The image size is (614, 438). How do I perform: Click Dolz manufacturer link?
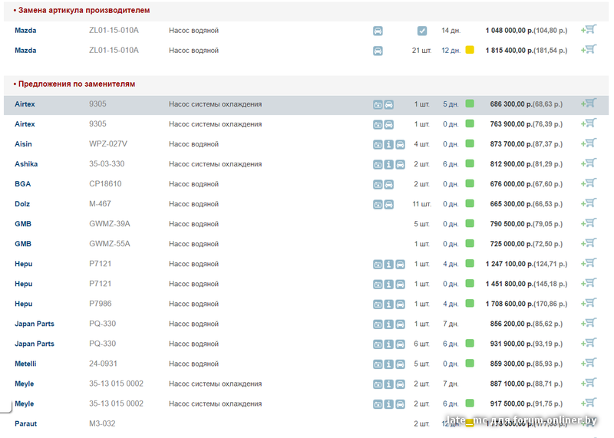click(22, 204)
